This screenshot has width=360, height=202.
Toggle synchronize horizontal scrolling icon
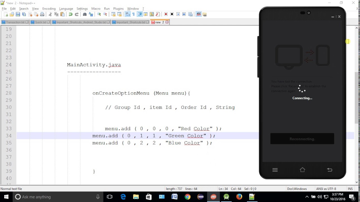(x=119, y=14)
